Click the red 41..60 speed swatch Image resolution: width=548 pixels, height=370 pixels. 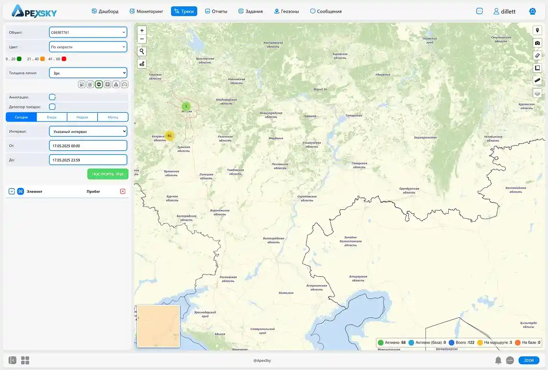64,59
